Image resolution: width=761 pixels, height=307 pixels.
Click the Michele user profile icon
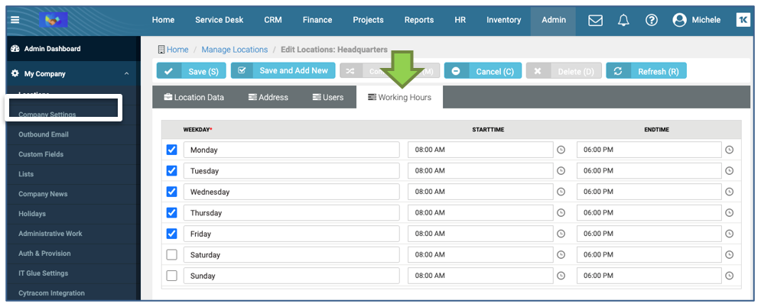point(679,20)
